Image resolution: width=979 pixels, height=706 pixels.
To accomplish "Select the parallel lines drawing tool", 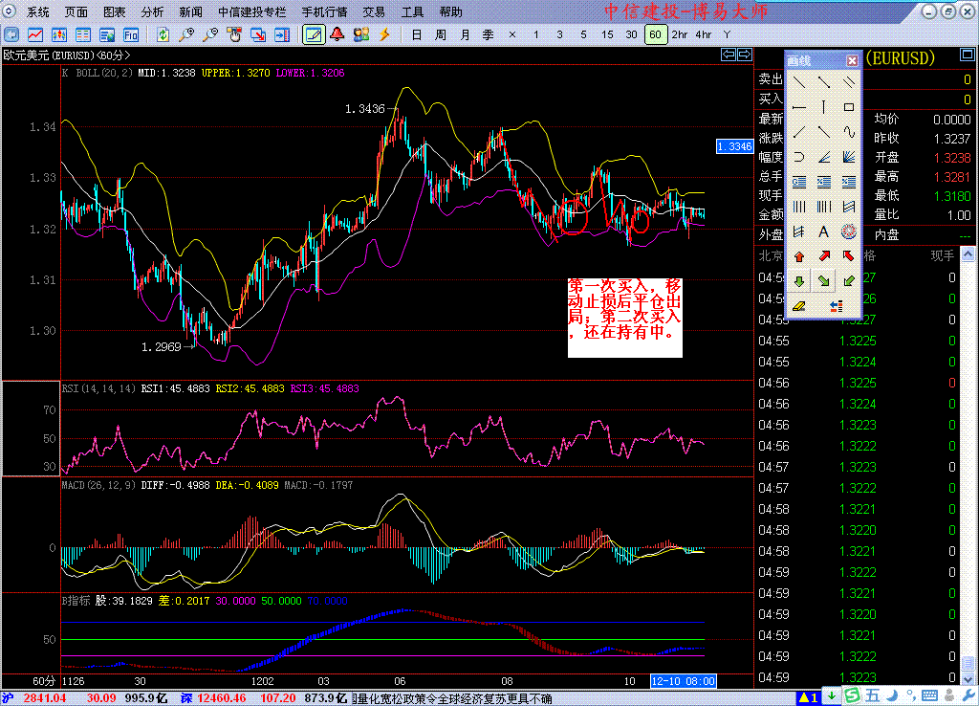I will click(x=849, y=82).
